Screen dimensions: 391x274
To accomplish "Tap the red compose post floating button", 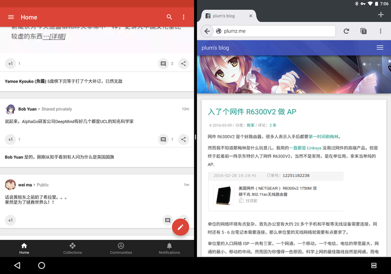I will (181, 227).
